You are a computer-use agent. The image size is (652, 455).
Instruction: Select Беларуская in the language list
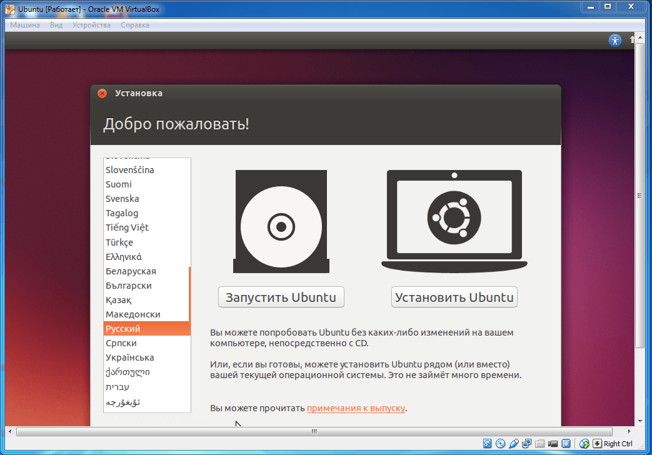146,271
